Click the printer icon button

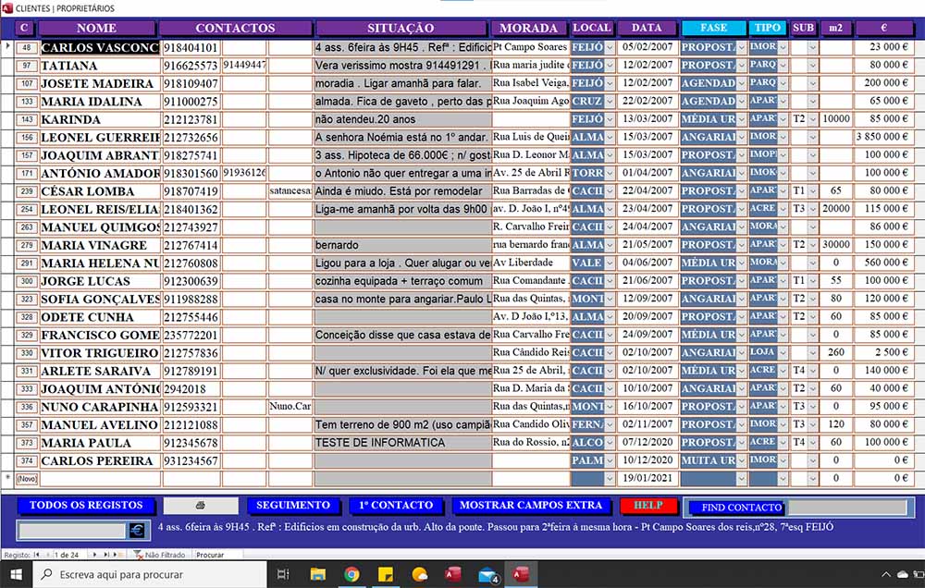click(x=201, y=506)
